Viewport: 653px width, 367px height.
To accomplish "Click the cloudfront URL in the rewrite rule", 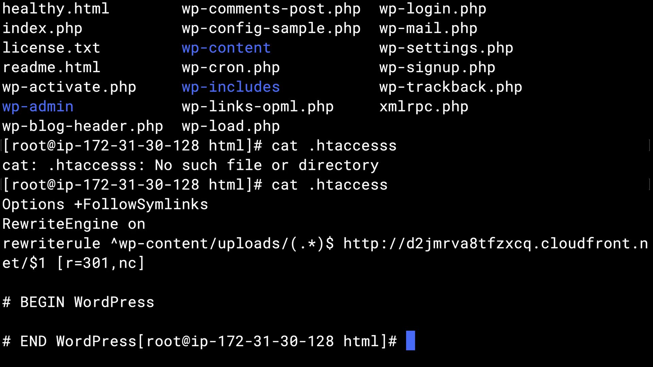I will (x=495, y=244).
